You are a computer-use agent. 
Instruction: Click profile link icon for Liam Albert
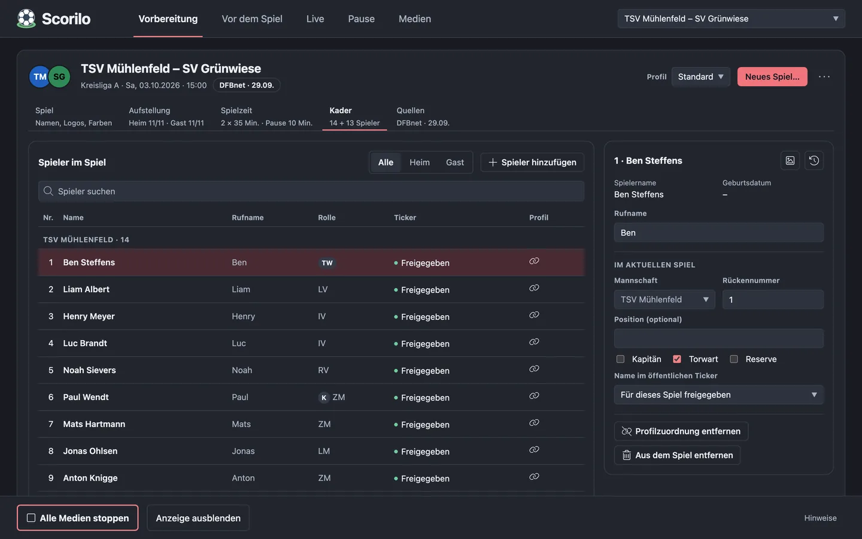point(534,288)
